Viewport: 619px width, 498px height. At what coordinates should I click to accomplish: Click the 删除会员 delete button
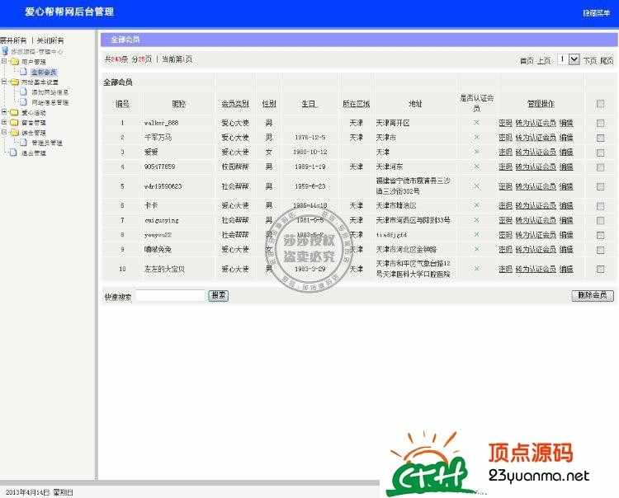pyautogui.click(x=593, y=295)
